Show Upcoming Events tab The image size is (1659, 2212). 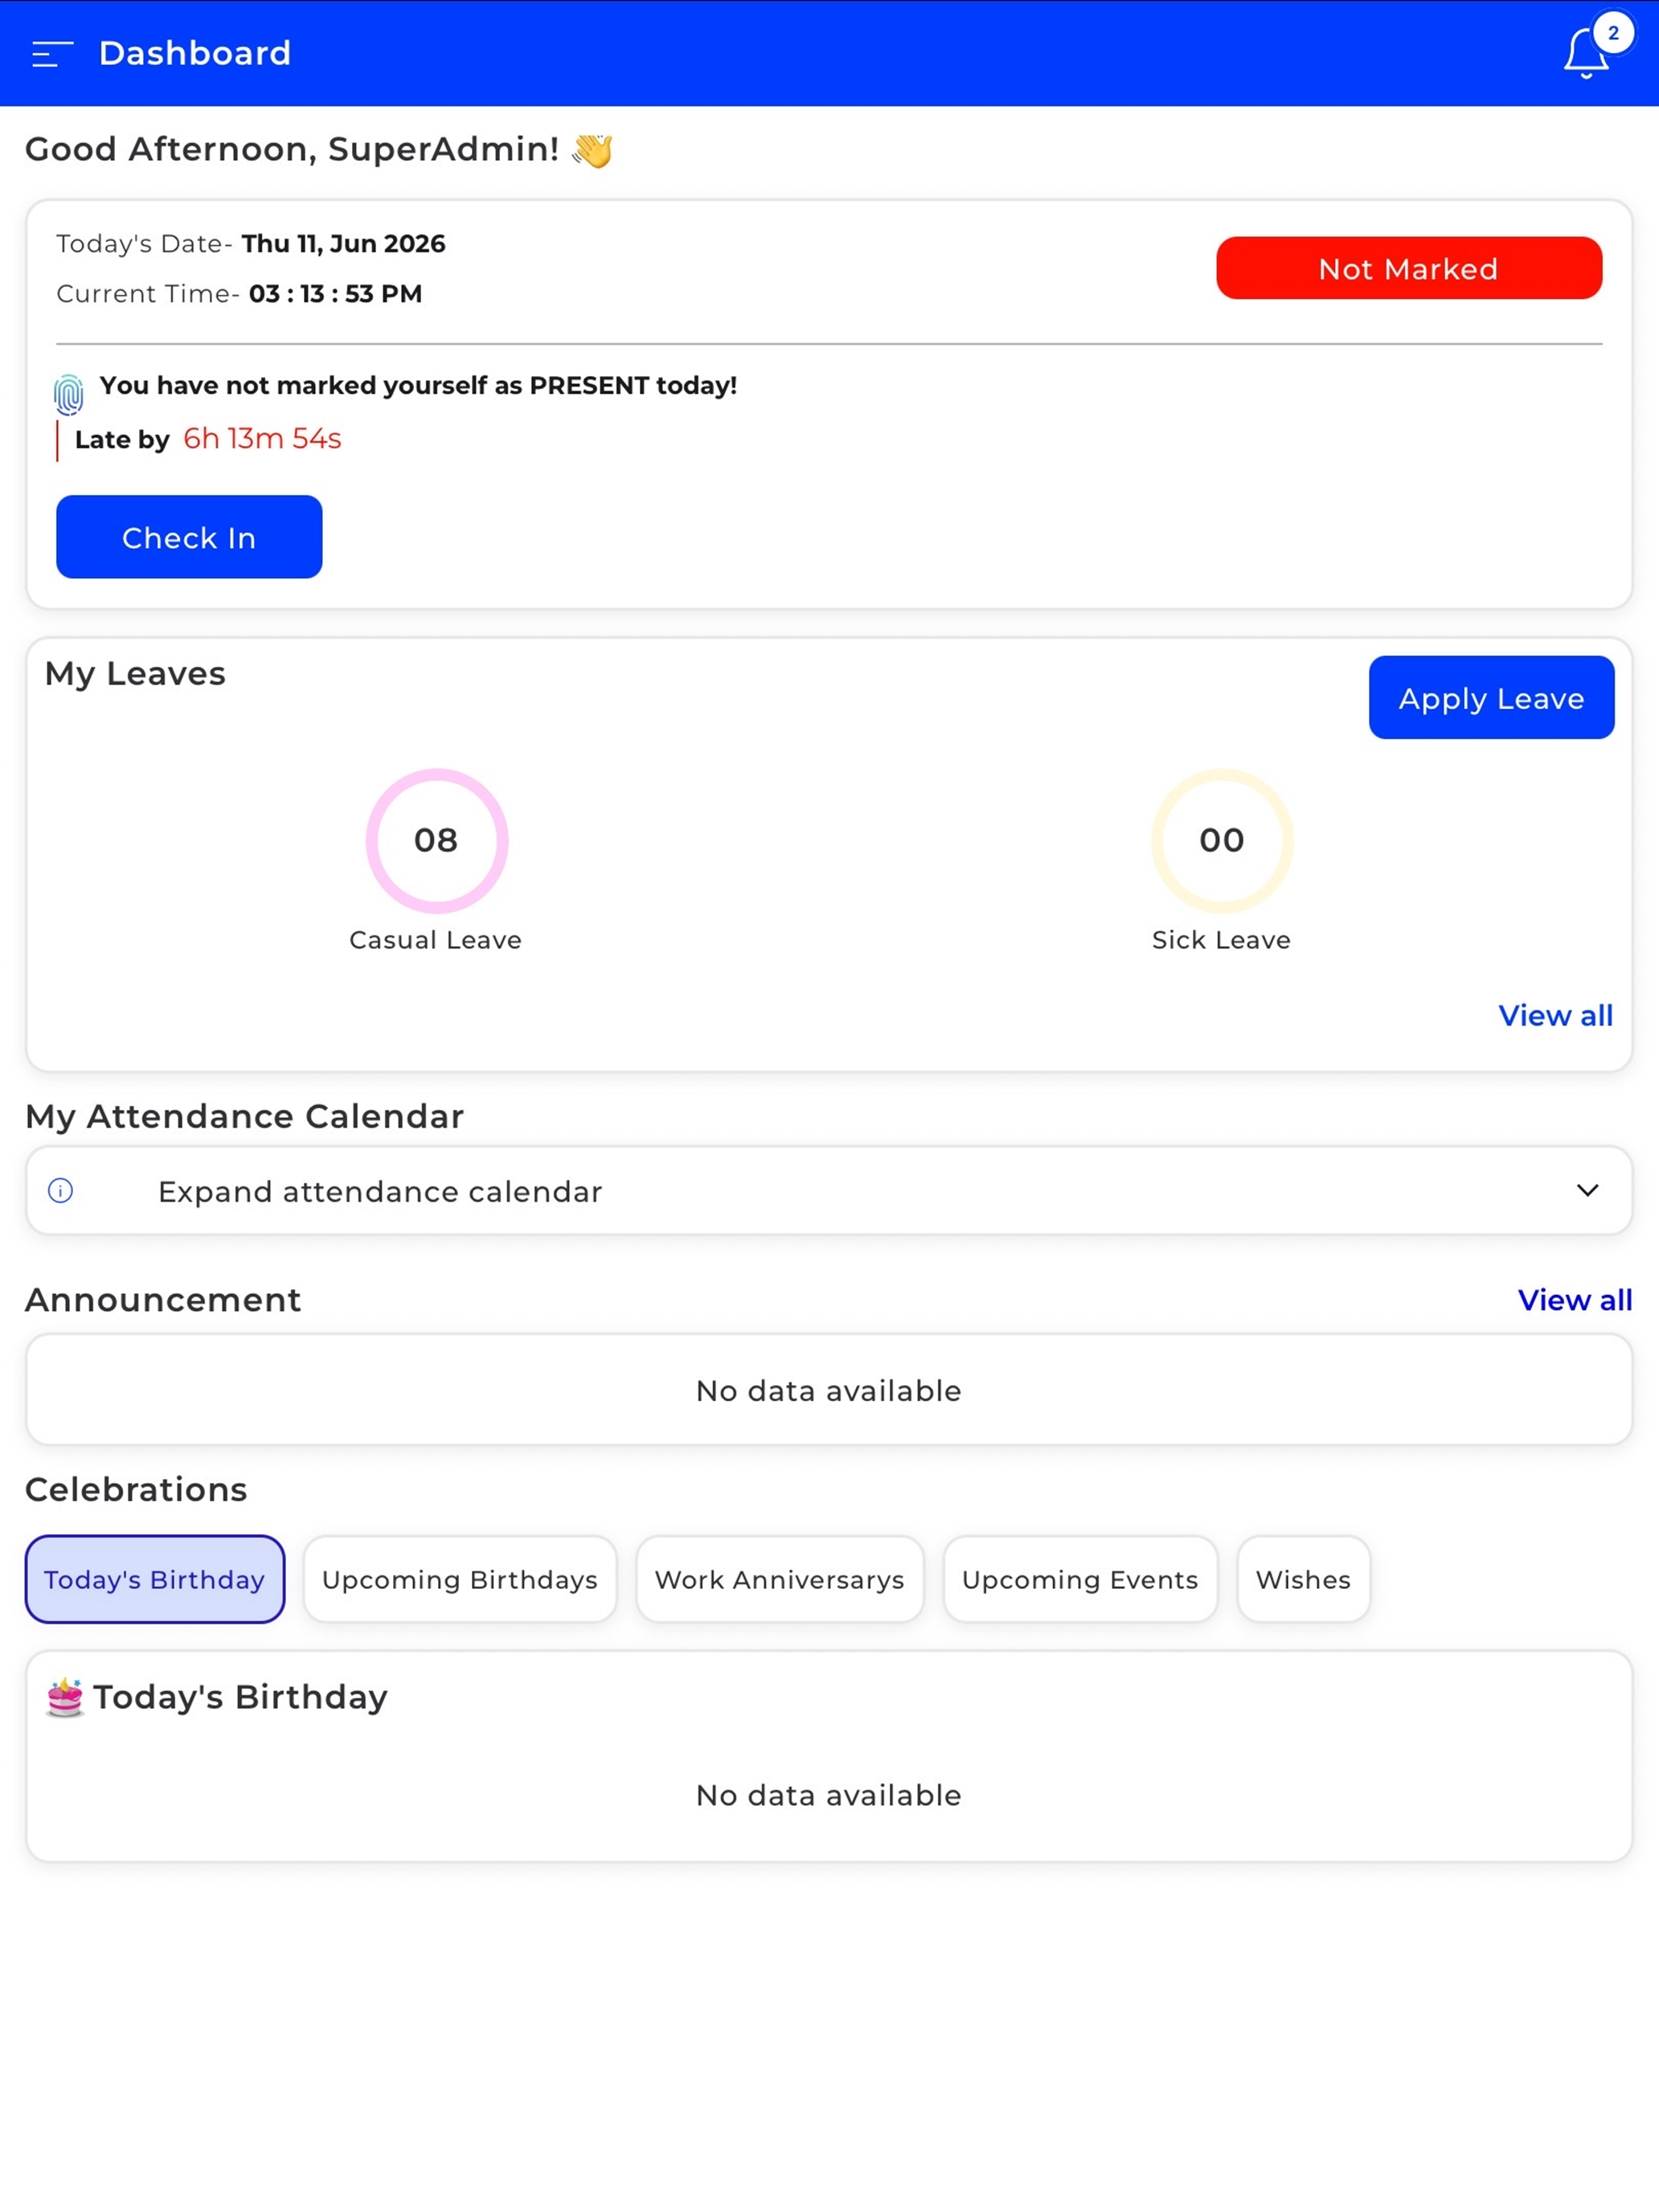pos(1080,1579)
